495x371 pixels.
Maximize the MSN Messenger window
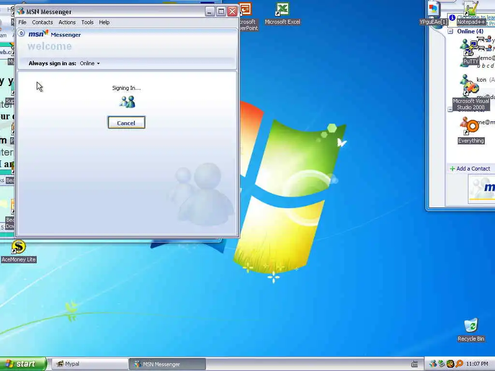(x=221, y=12)
